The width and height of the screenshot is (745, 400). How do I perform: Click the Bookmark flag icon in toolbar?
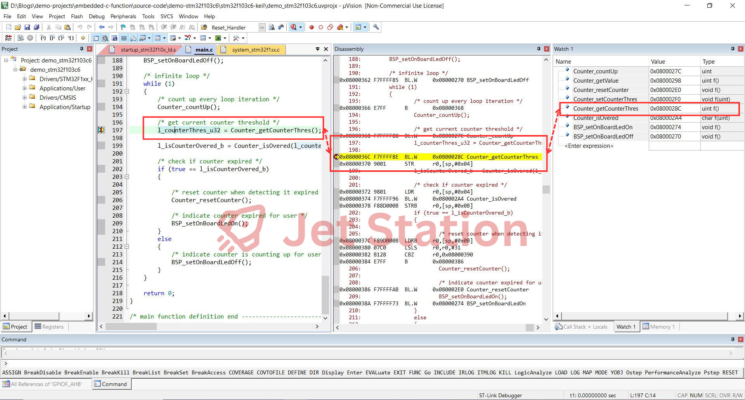tap(123, 27)
